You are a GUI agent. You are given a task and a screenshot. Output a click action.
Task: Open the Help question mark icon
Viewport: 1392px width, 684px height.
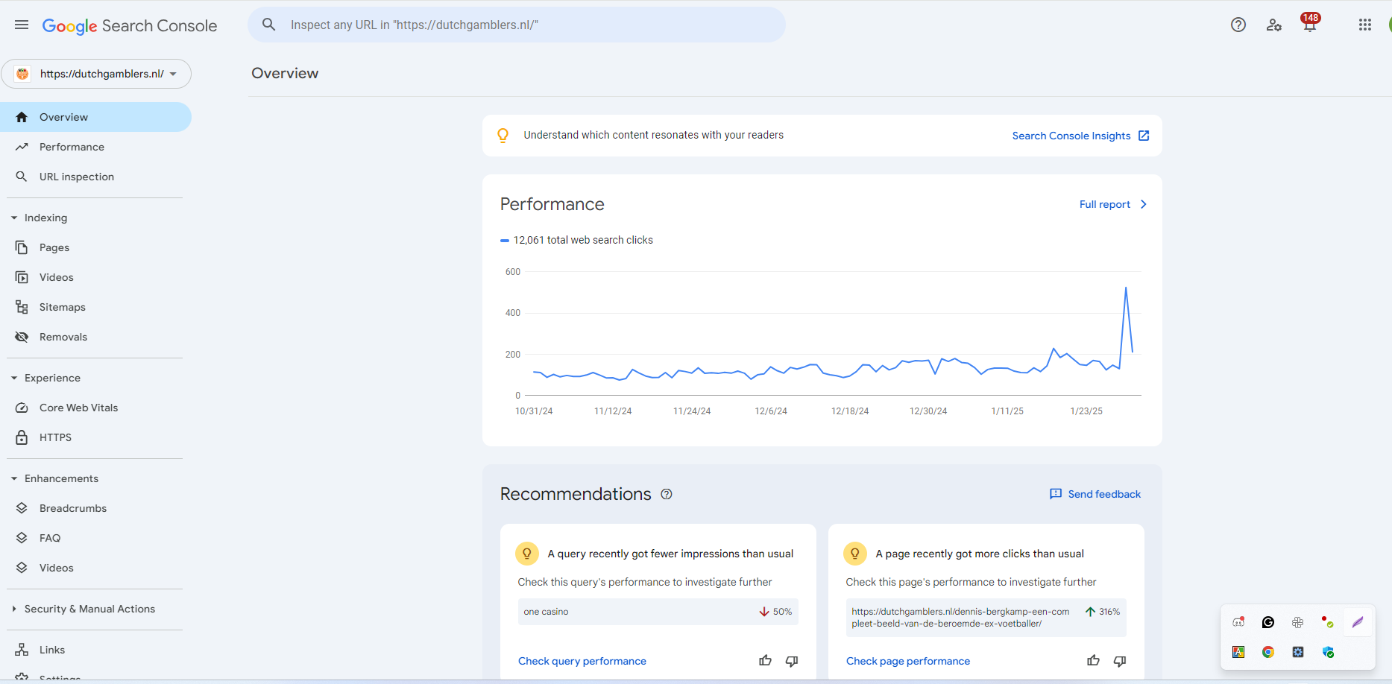pos(1238,25)
